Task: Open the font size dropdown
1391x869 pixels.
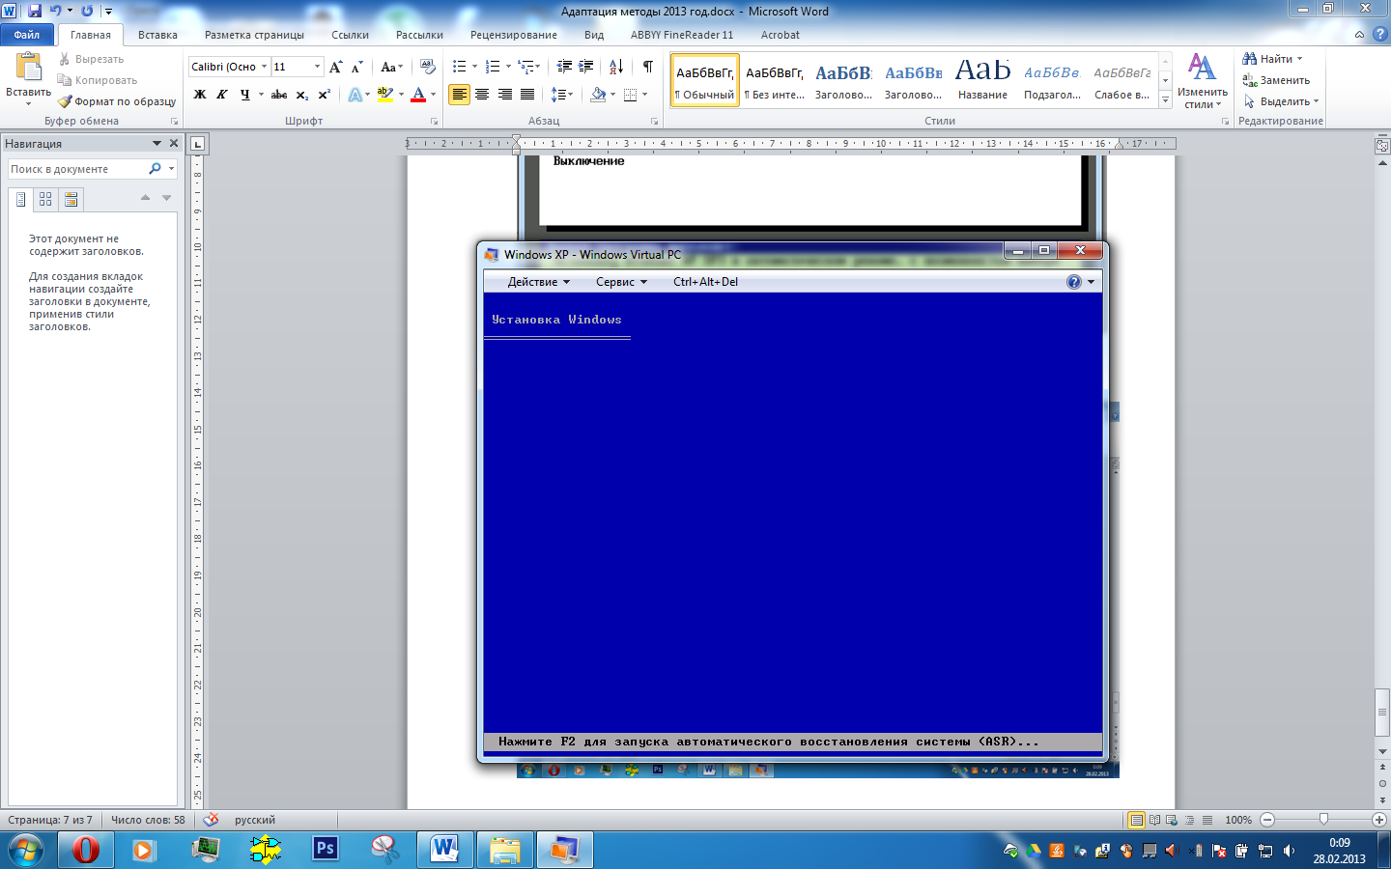Action: (317, 67)
